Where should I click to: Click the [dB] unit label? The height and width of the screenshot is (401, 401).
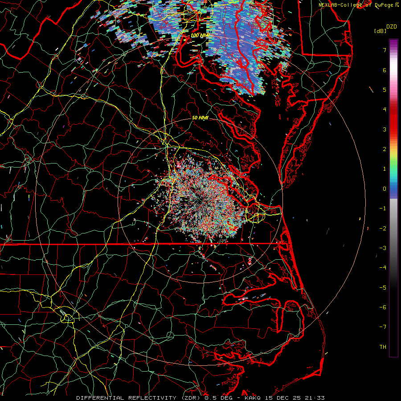pos(381,31)
